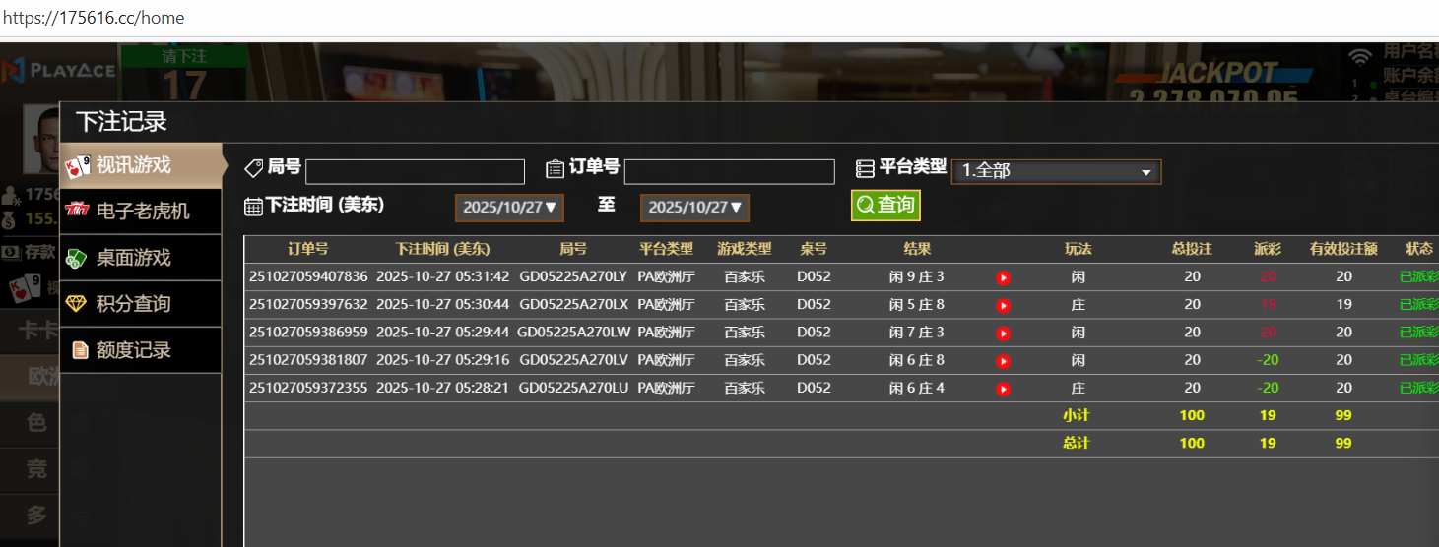Focus the 订单号 text box

coord(723,172)
